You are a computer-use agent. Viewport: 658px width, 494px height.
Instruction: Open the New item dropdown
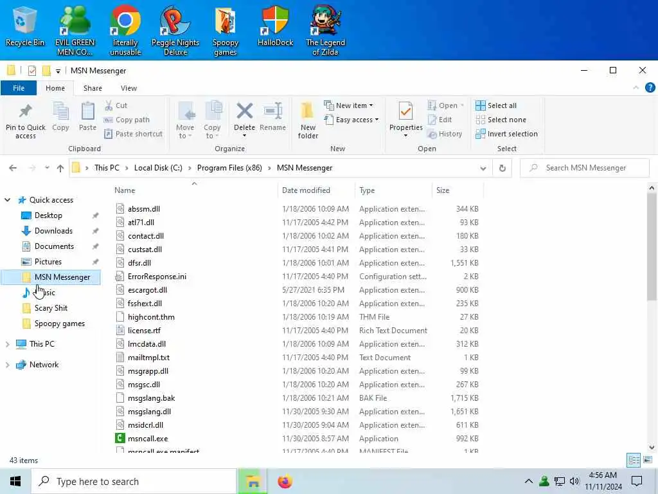[348, 105]
